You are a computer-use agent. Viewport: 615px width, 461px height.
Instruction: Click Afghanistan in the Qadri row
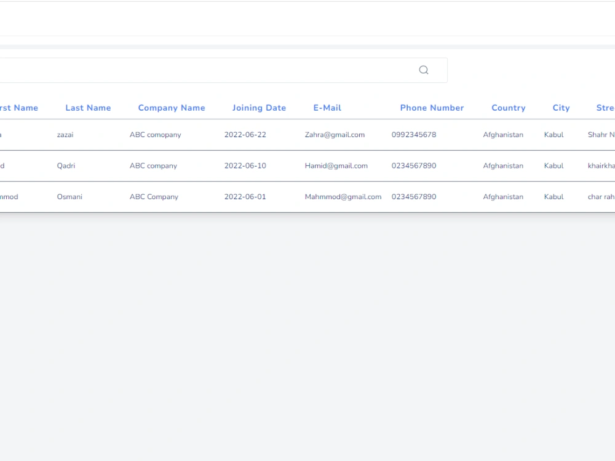pyautogui.click(x=503, y=165)
